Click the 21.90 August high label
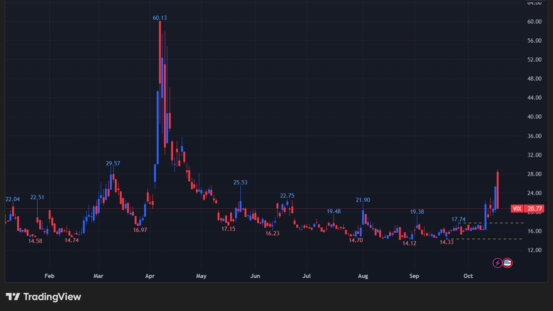Screen dimensions: 553x311 tap(363, 200)
